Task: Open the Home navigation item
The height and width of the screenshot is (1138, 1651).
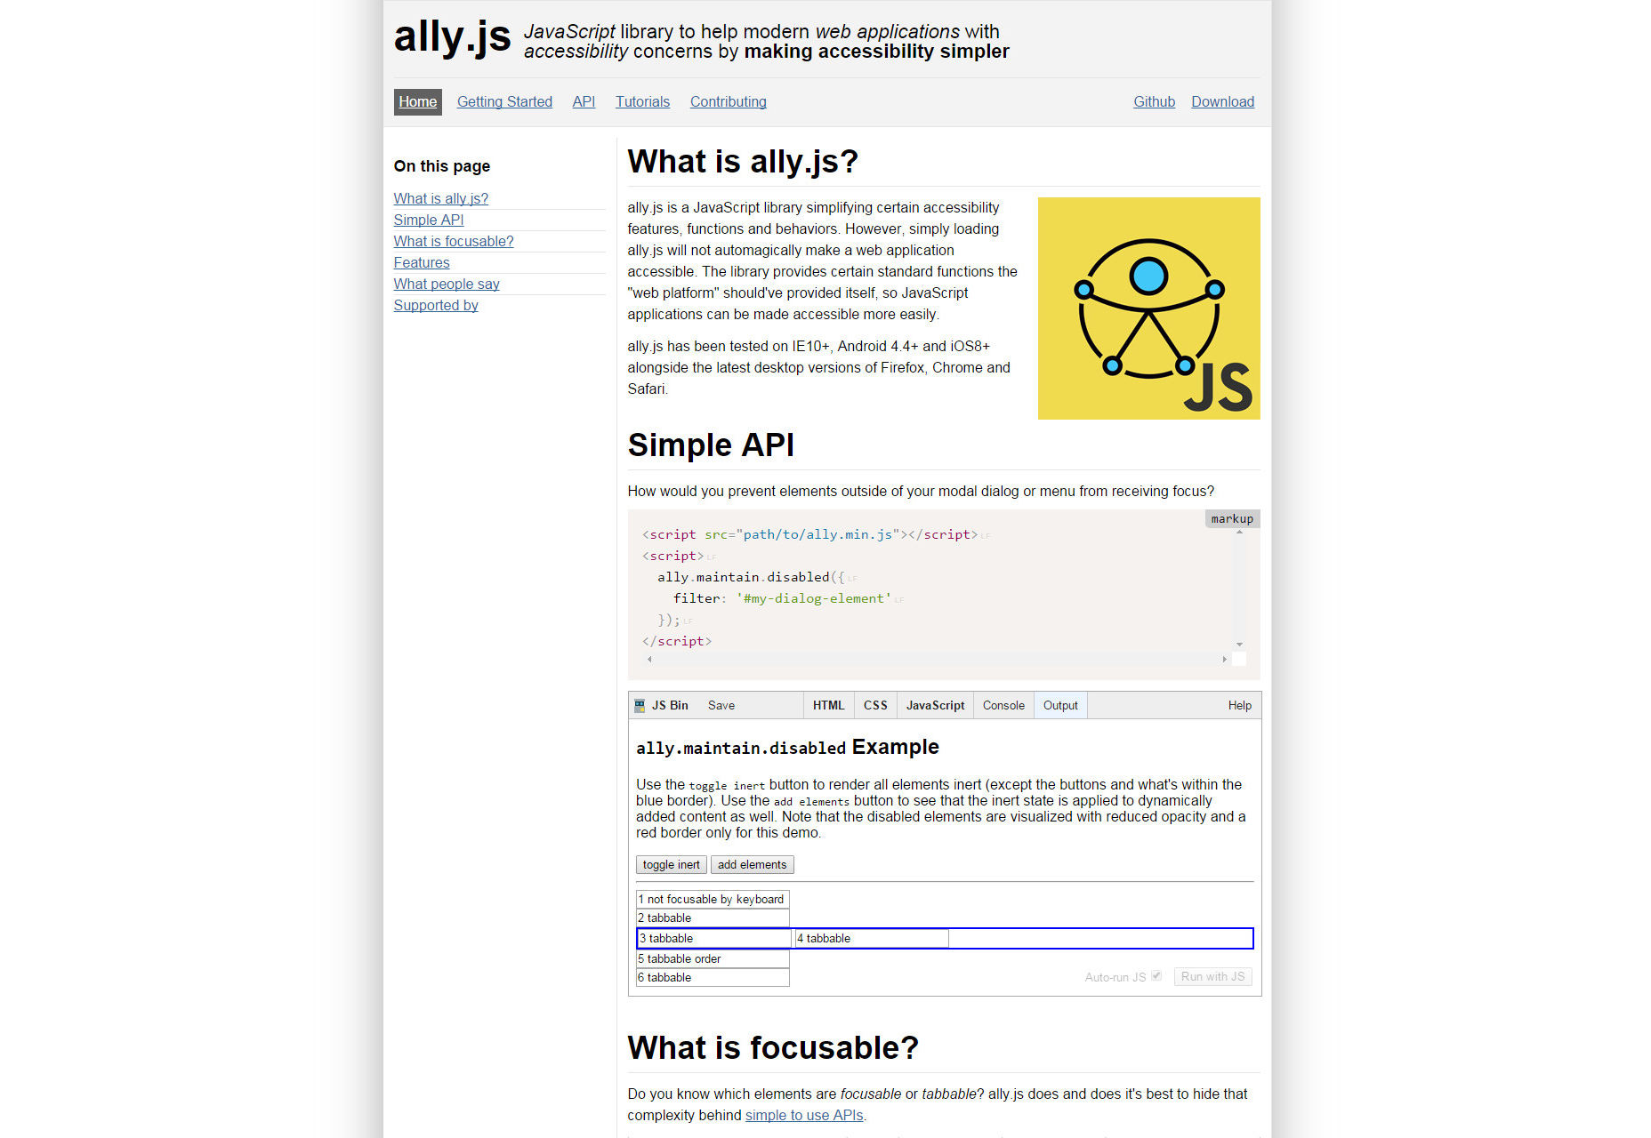Action: 418,102
